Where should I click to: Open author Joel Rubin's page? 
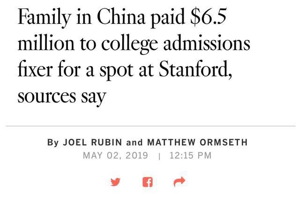click(x=92, y=142)
